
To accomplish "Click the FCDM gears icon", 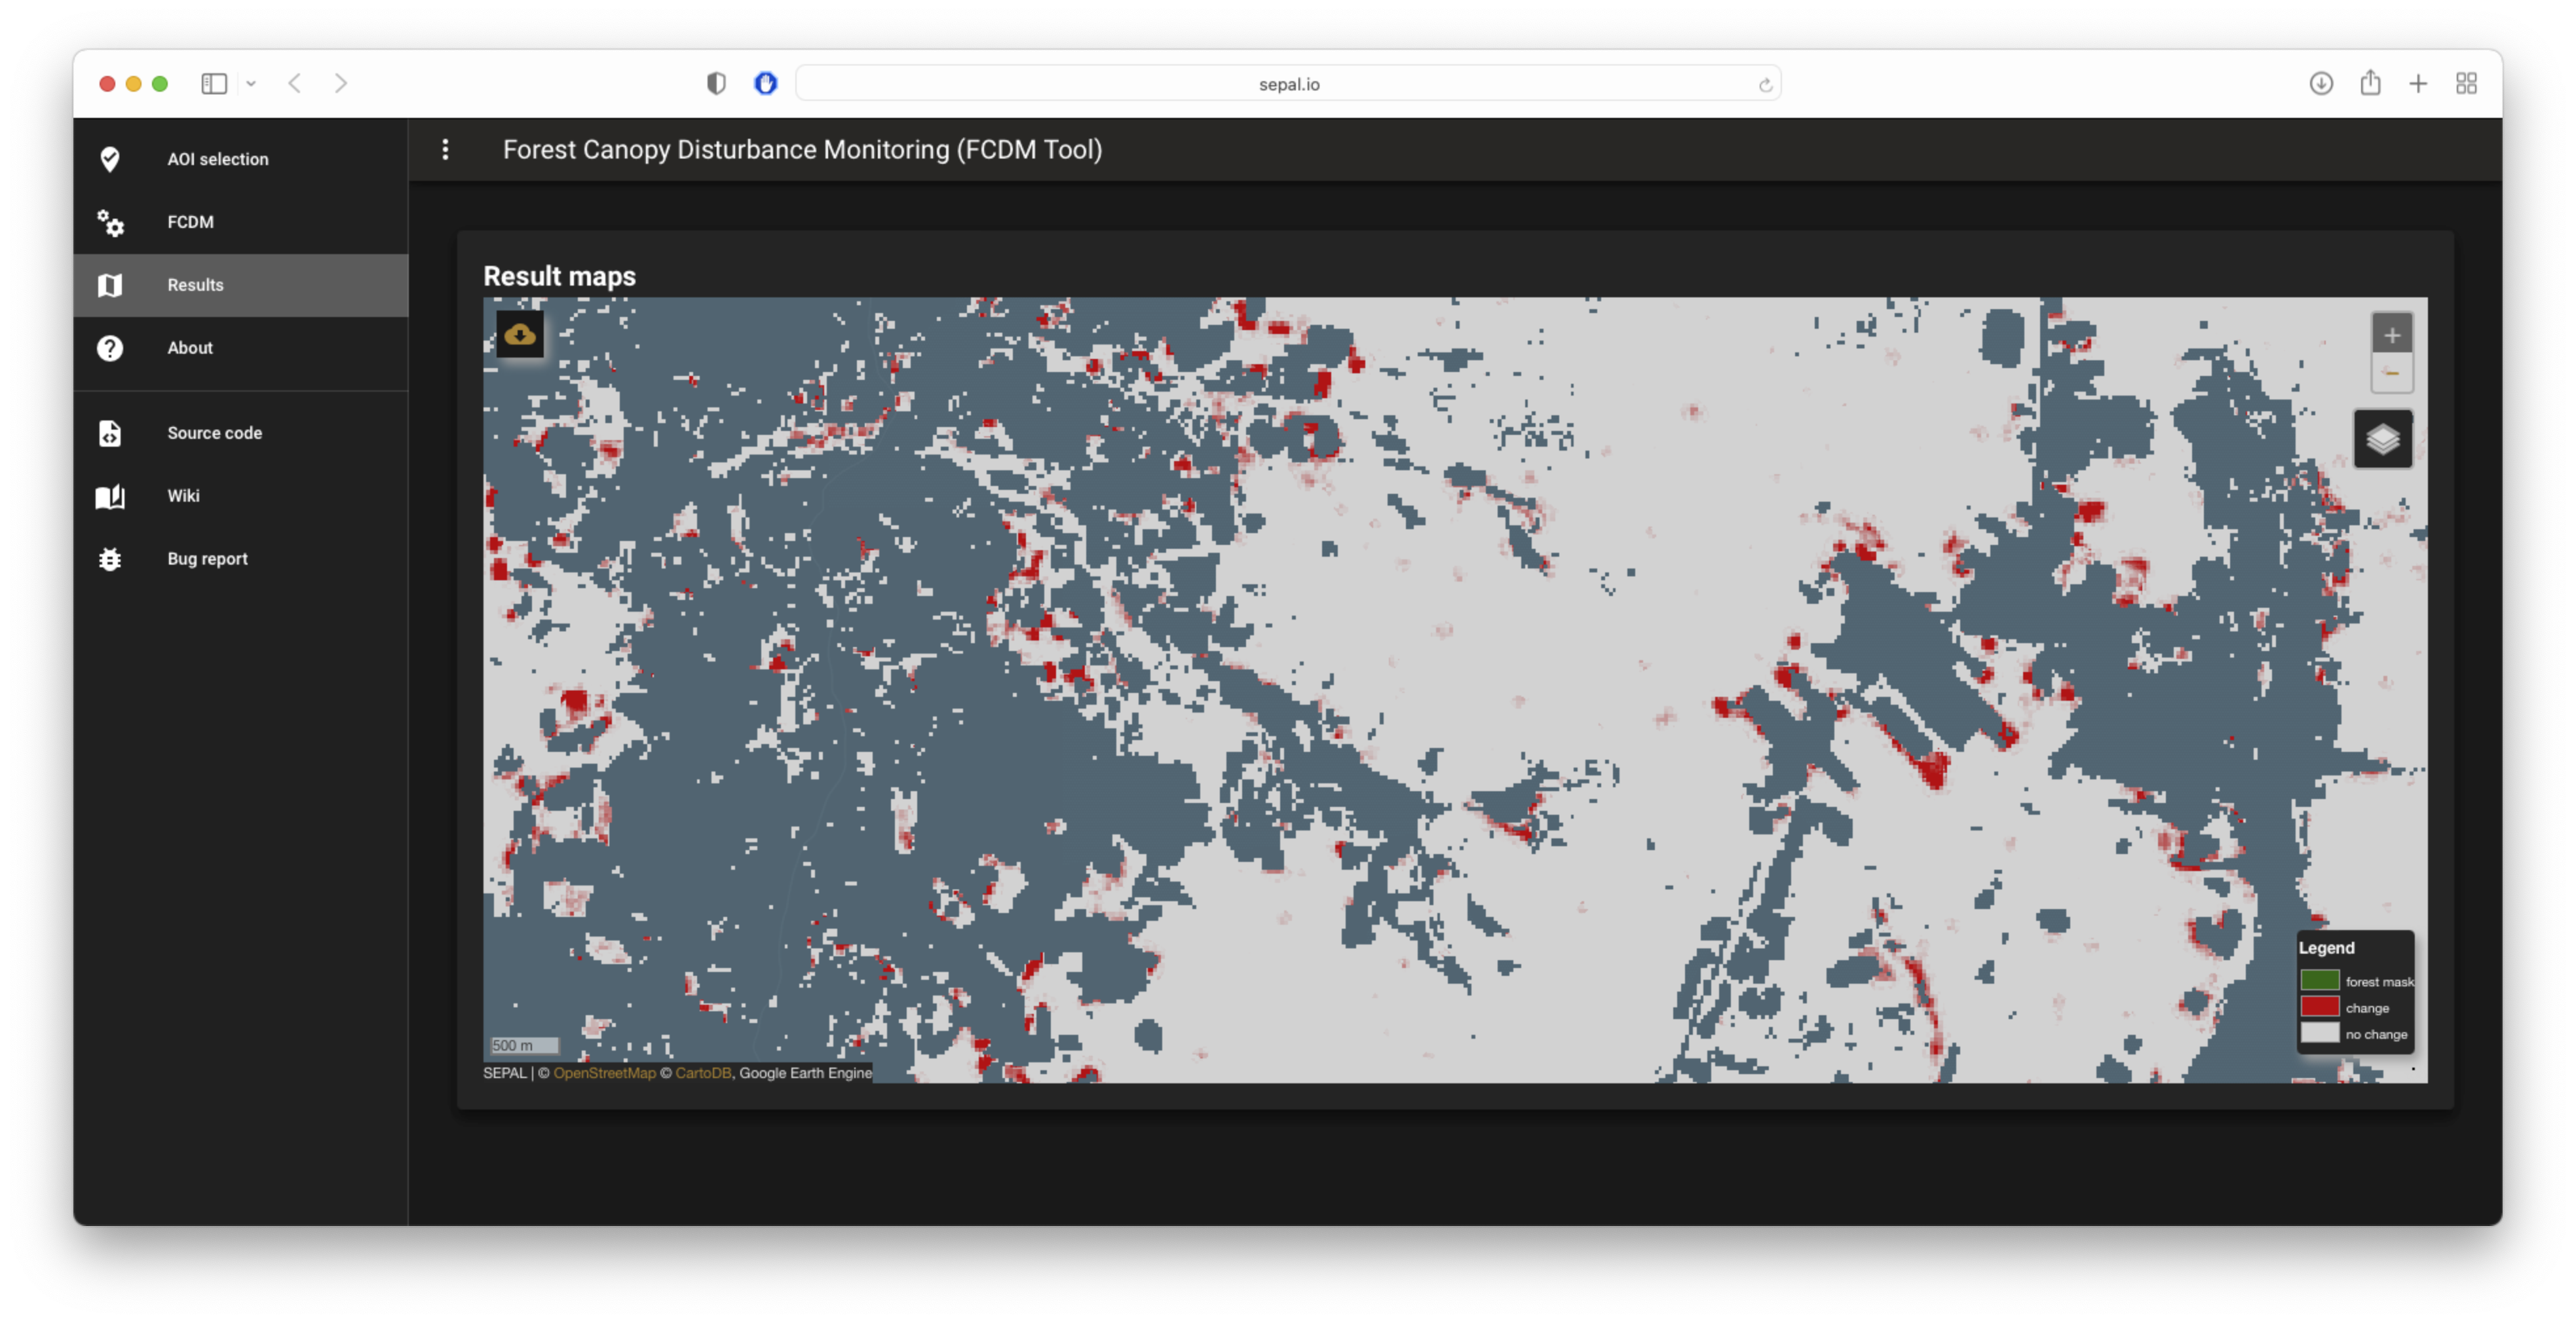I will tap(110, 222).
